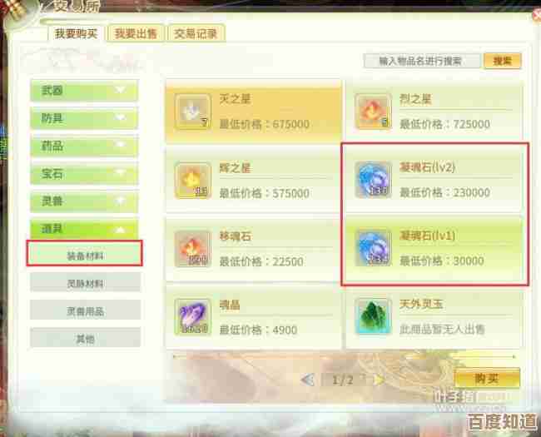Select the 移魂石 orange stone icon
Viewport: 541px width, 437px height.
point(193,249)
